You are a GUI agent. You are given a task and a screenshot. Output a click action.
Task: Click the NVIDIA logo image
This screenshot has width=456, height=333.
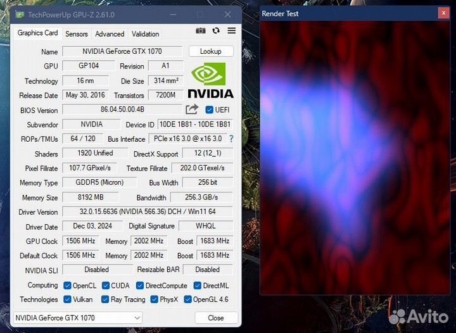pyautogui.click(x=210, y=80)
